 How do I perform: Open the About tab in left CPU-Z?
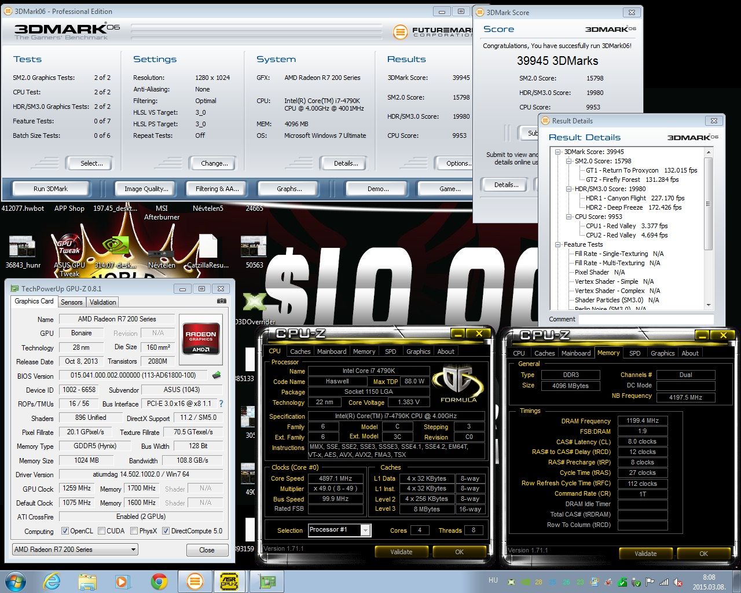tap(446, 352)
